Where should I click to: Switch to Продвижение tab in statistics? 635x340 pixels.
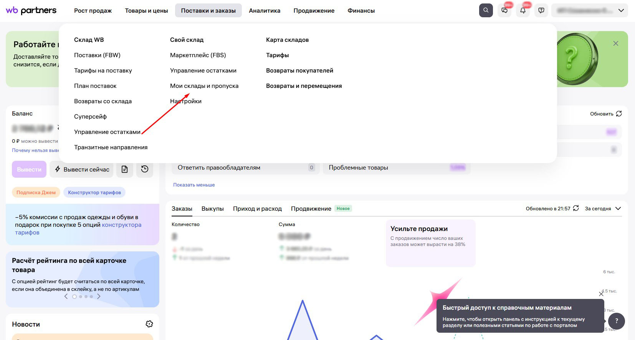coord(311,209)
